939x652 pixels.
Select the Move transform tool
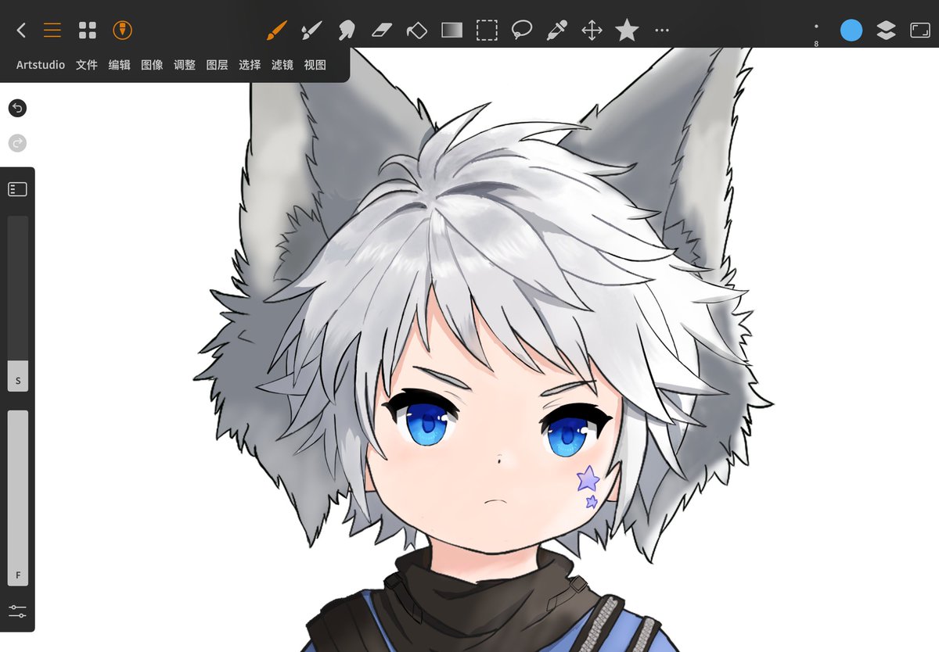(592, 30)
